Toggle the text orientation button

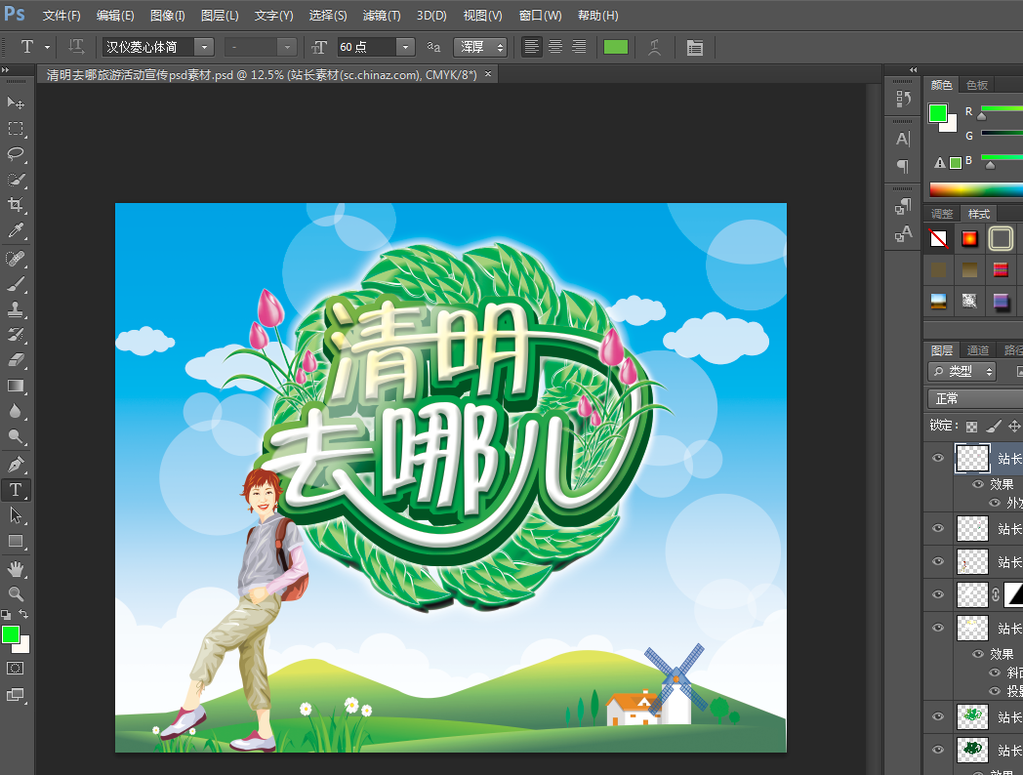click(x=76, y=47)
